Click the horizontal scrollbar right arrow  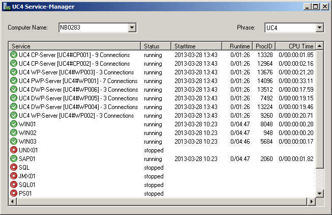pos(311,202)
